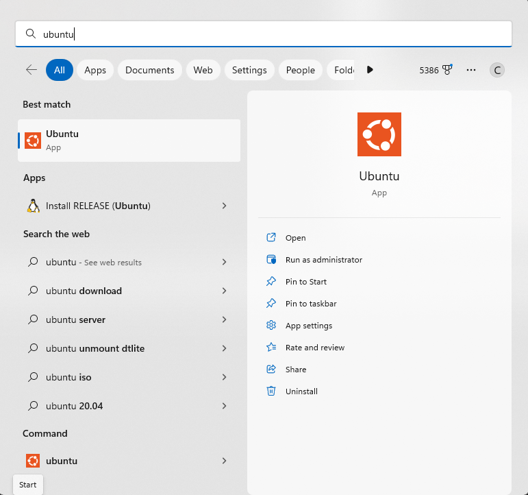This screenshot has height=495, width=528.
Task: Click the Ubuntu title in details pane
Action: (379, 176)
